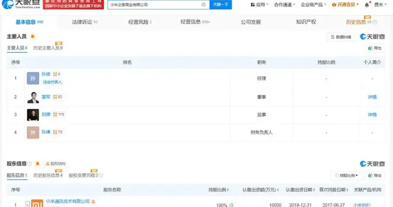
Task: Click the help icon beside 历史信息
Action: pyautogui.click(x=375, y=22)
